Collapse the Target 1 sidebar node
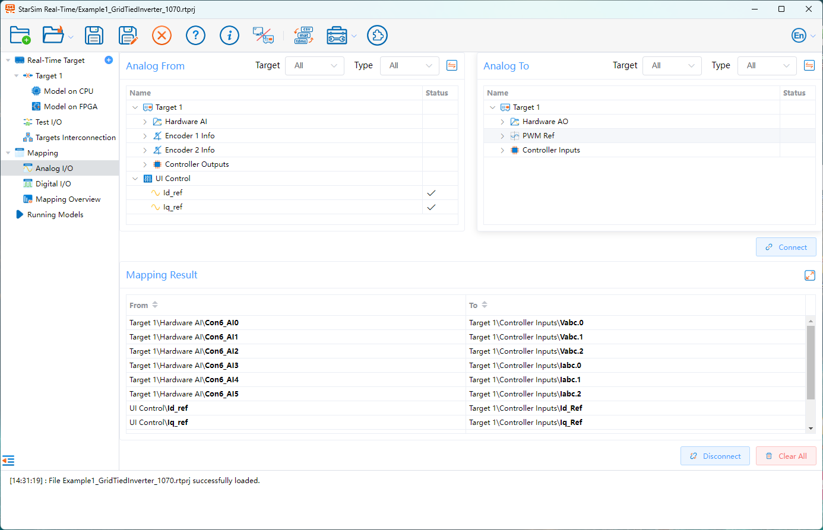The image size is (823, 530). pos(16,76)
